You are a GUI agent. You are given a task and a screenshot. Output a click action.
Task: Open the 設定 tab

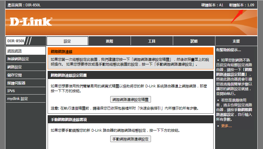pos(67,41)
